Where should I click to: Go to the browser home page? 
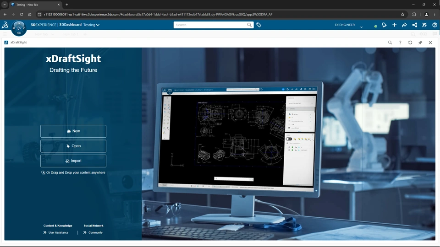pyautogui.click(x=30, y=14)
